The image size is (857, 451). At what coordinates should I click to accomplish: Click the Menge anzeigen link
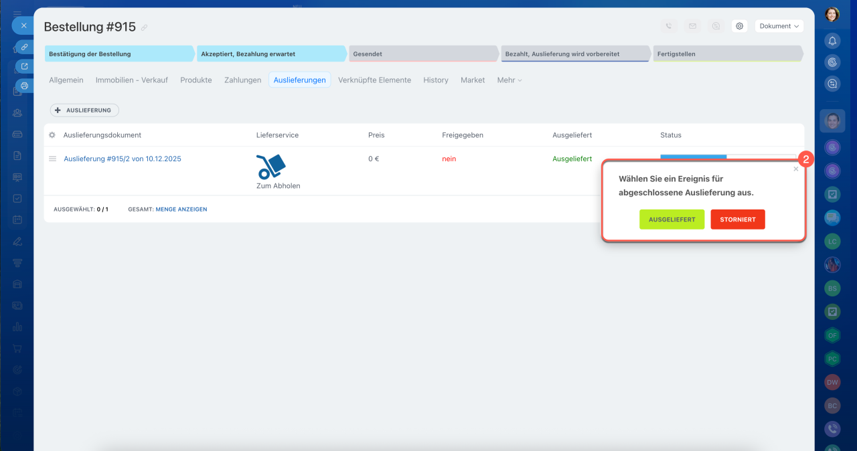coord(181,209)
